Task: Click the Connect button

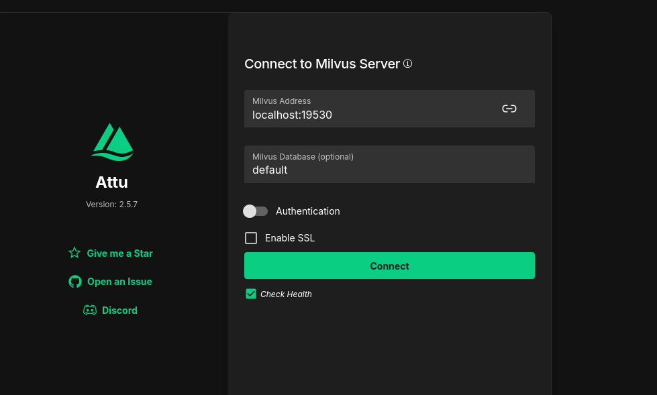Action: pos(389,266)
